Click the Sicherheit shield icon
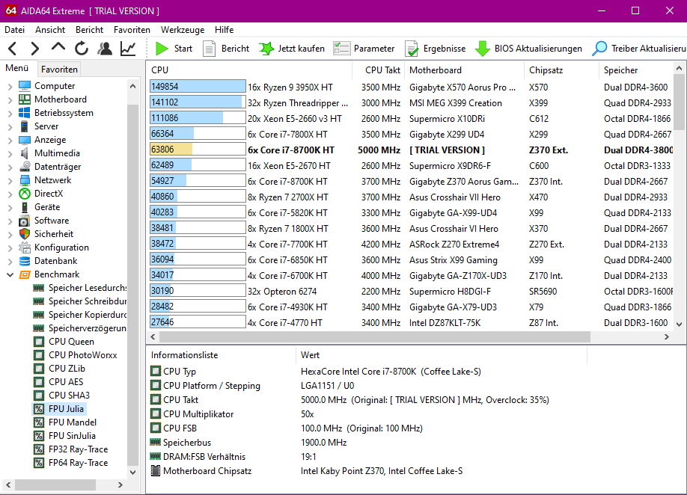Screen dimensions: 687x495 25,234
